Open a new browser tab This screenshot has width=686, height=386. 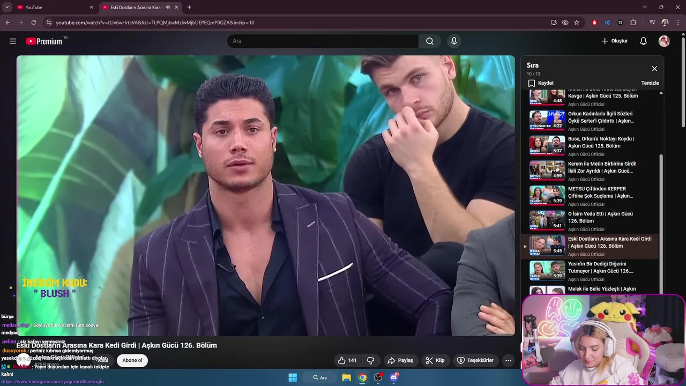point(189,8)
